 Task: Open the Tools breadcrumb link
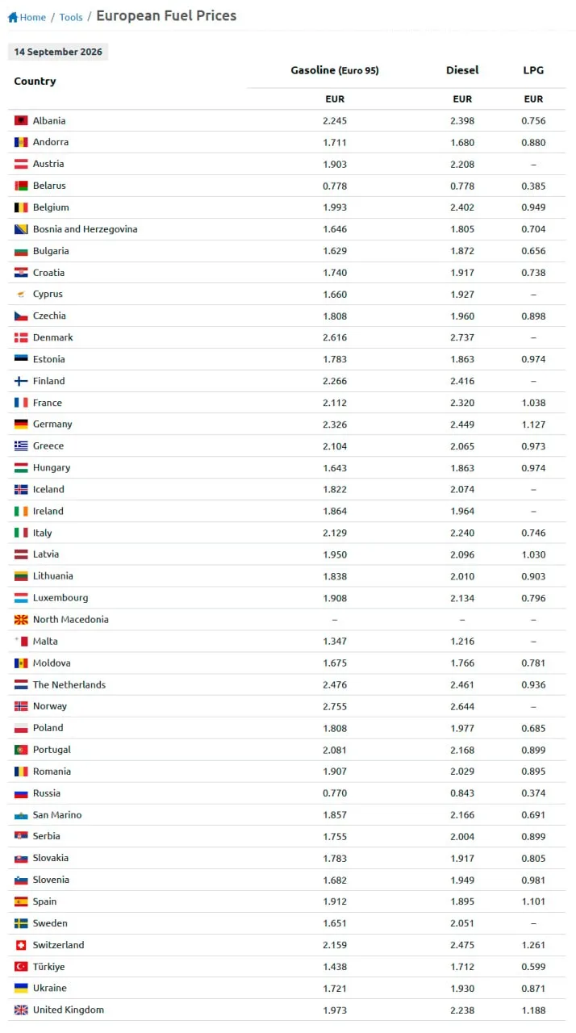pyautogui.click(x=71, y=17)
